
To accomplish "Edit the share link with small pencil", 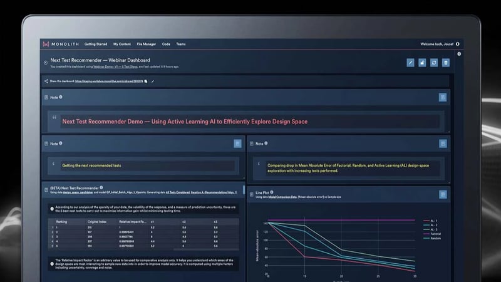I will [152, 81].
